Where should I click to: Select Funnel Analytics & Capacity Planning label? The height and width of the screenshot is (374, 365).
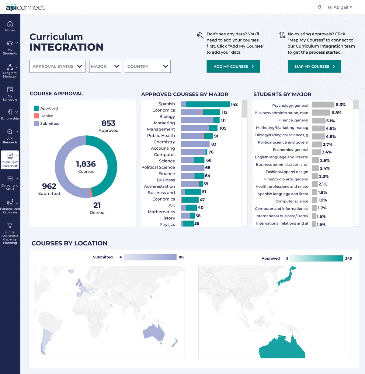coord(10,237)
